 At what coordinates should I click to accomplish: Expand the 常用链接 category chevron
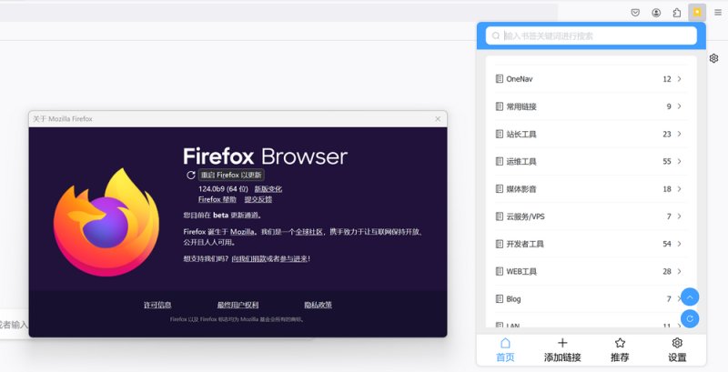coord(679,106)
